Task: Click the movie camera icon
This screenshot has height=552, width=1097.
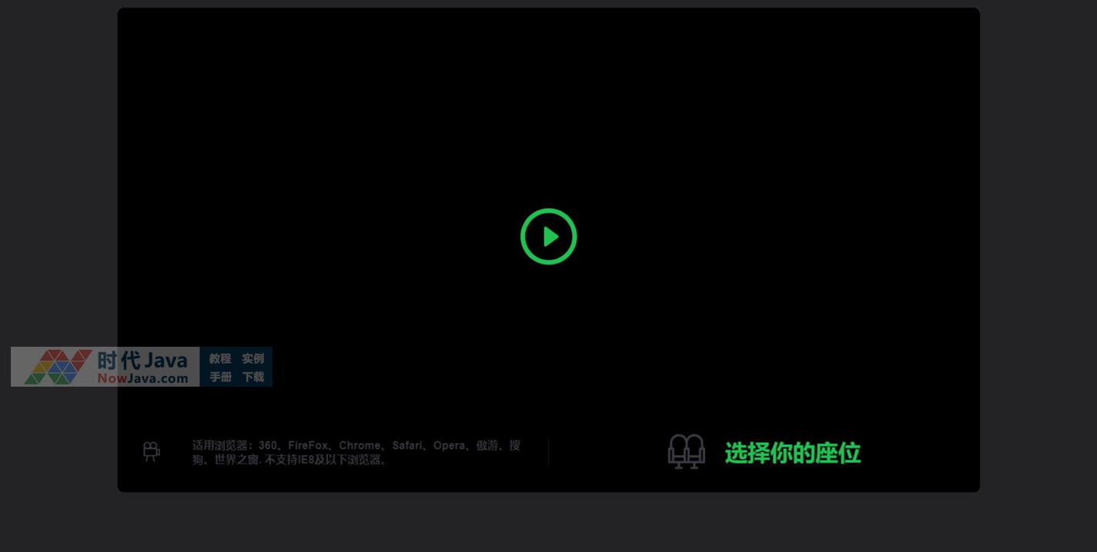Action: (152, 451)
